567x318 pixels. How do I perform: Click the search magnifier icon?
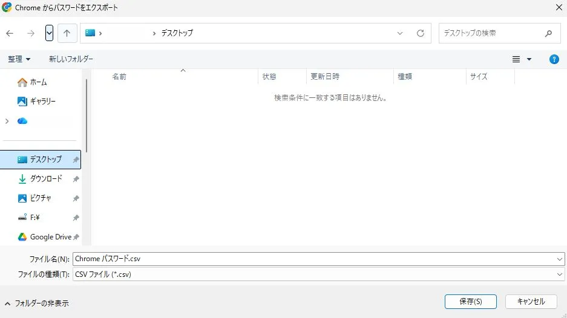click(548, 33)
